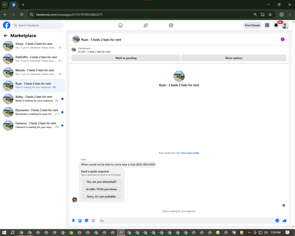Click the Chrome profile avatar icon
Viewport: 295px width, 236px height.
click(281, 15)
